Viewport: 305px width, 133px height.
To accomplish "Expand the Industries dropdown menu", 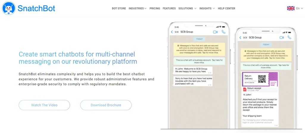I will pos(137,8).
